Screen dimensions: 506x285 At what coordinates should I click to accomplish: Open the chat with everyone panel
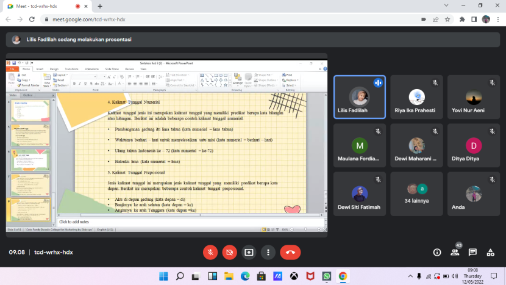(472, 252)
